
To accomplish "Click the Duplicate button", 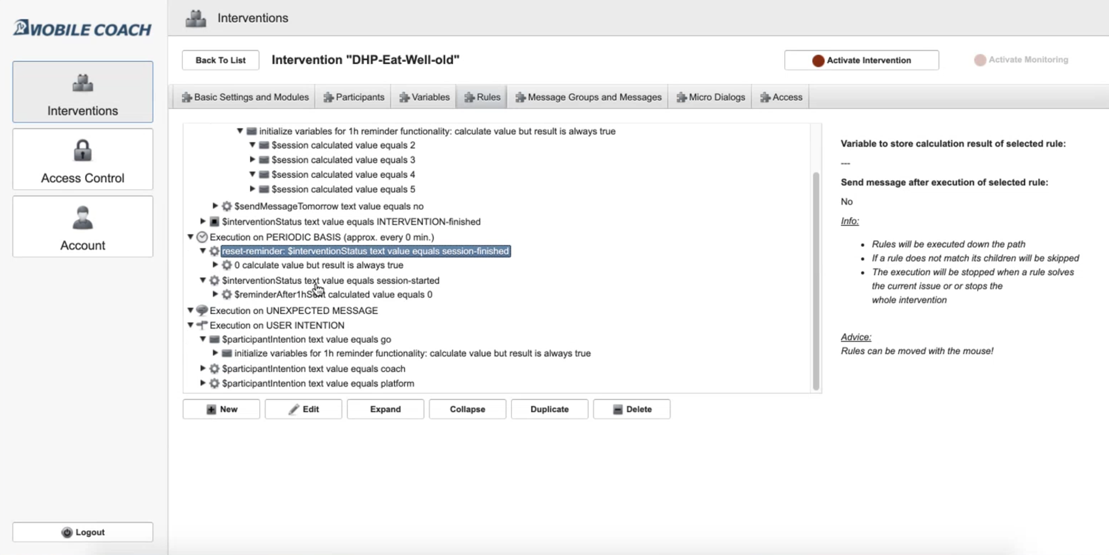I will tap(549, 409).
